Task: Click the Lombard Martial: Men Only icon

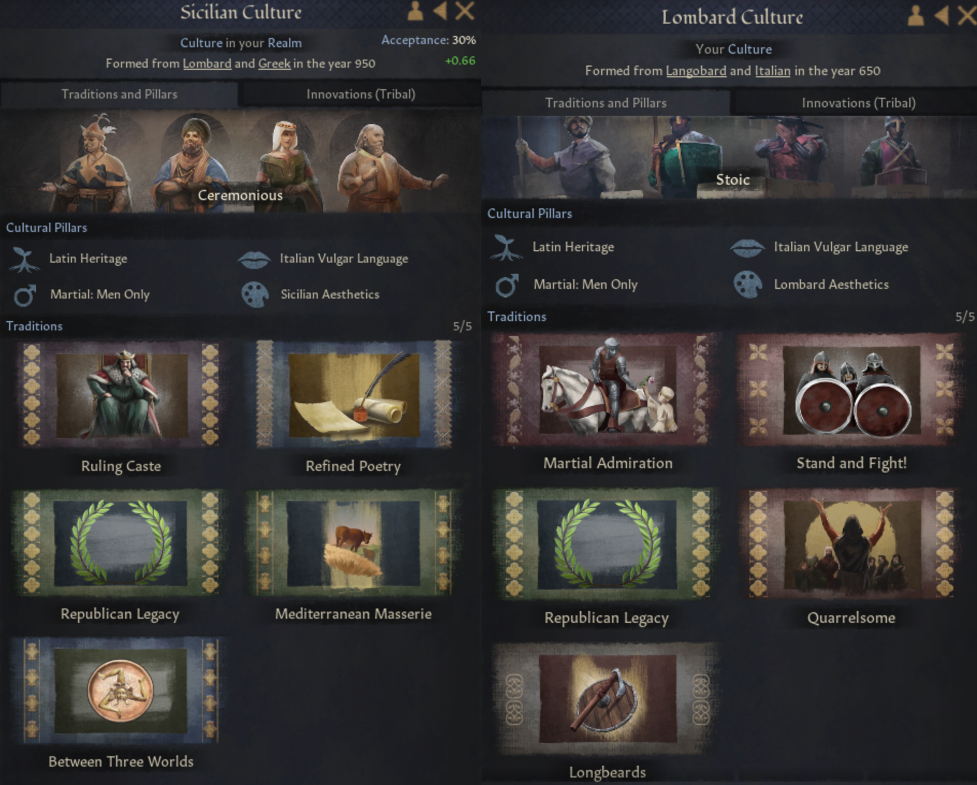Action: 507,285
